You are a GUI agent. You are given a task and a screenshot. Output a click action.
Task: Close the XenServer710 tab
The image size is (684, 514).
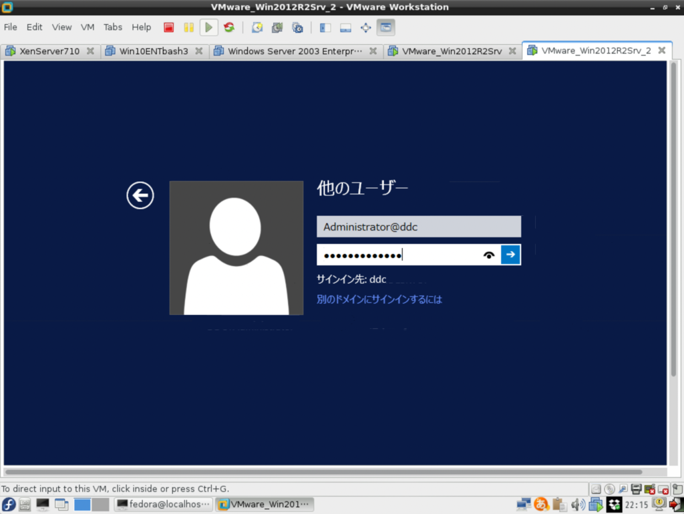click(90, 51)
